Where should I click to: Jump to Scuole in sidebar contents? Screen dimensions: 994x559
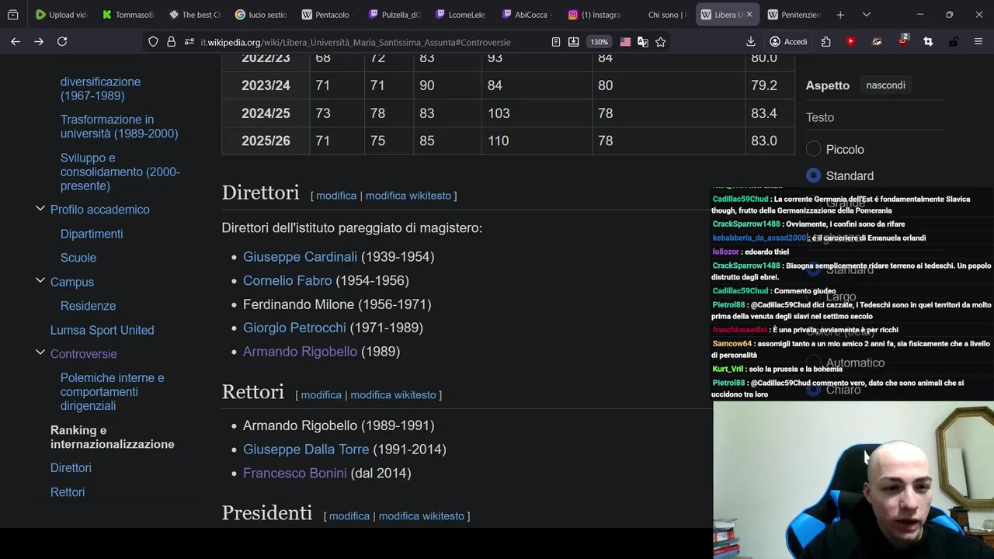[x=78, y=258]
